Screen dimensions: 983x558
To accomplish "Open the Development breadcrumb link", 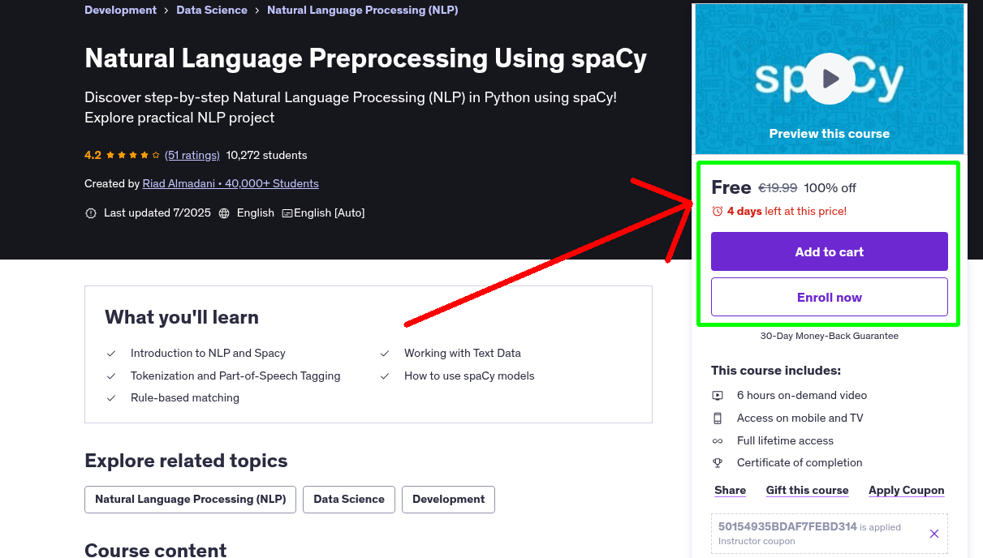I will click(x=120, y=11).
